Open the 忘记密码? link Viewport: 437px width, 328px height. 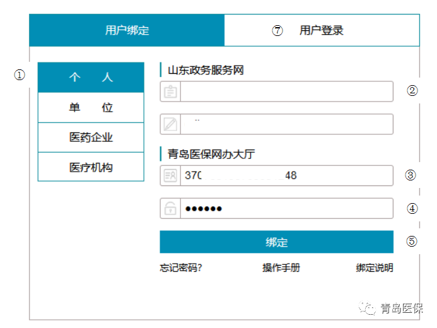tap(181, 268)
